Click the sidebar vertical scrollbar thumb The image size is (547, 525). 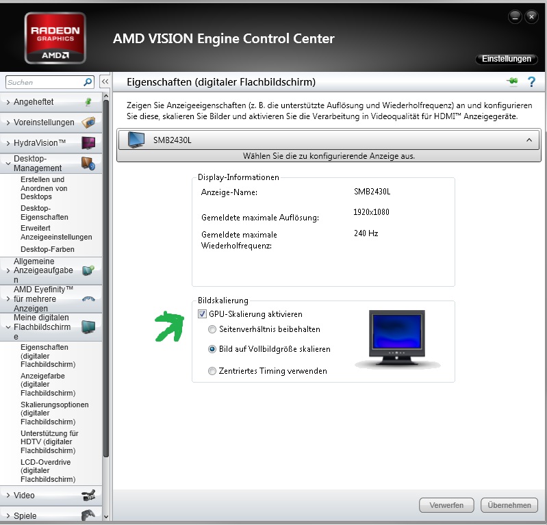click(106, 279)
